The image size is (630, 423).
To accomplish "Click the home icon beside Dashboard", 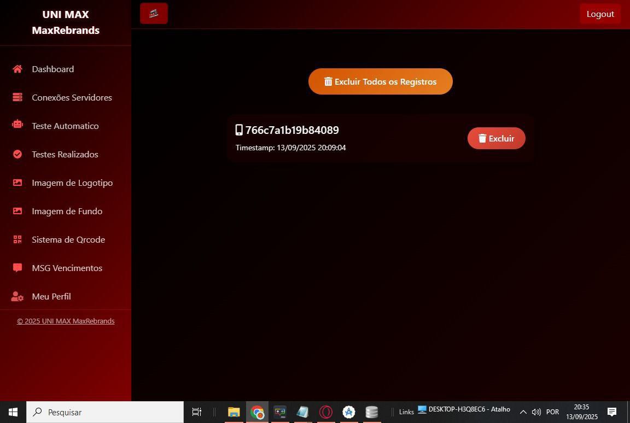I will pyautogui.click(x=17, y=69).
